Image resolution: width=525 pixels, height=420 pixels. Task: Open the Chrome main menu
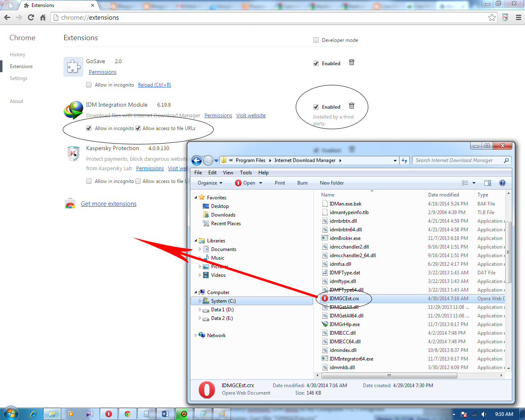[518, 18]
